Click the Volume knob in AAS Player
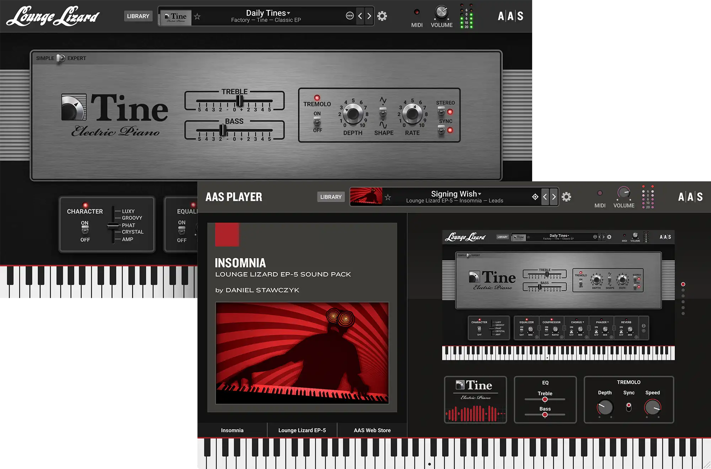This screenshot has width=711, height=469. coord(624,193)
